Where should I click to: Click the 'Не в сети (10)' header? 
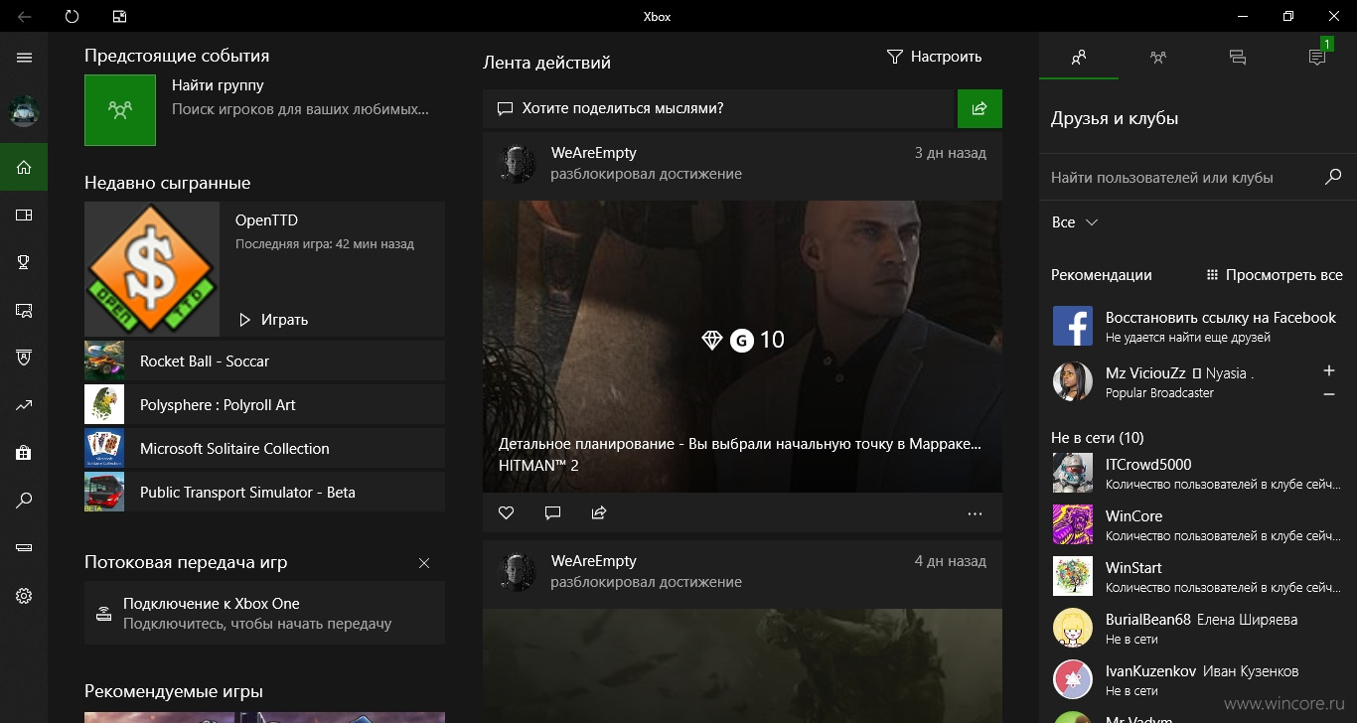[1098, 437]
